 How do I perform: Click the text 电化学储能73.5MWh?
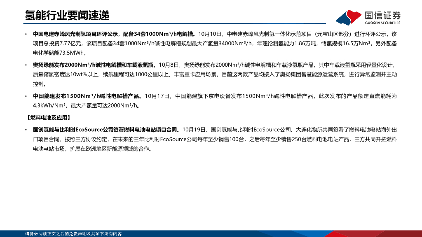pos(58,53)
